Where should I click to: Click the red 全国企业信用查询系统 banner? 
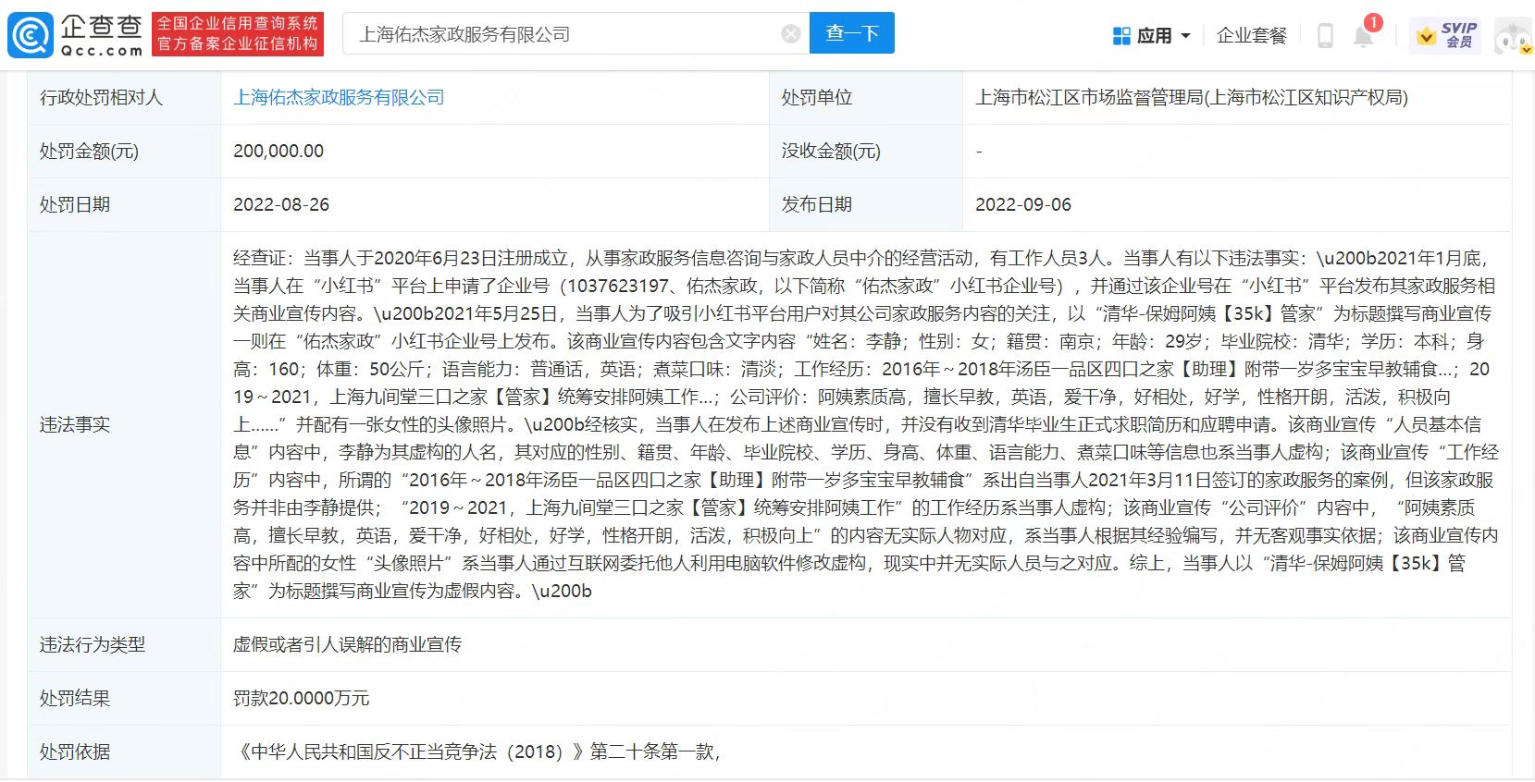click(x=238, y=34)
